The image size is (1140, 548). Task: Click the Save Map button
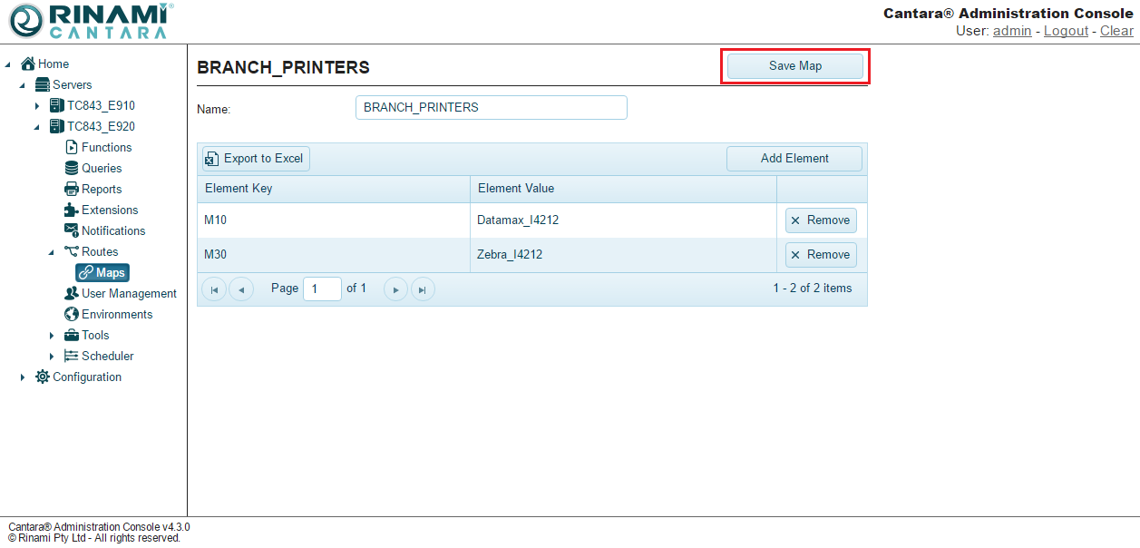click(x=794, y=66)
